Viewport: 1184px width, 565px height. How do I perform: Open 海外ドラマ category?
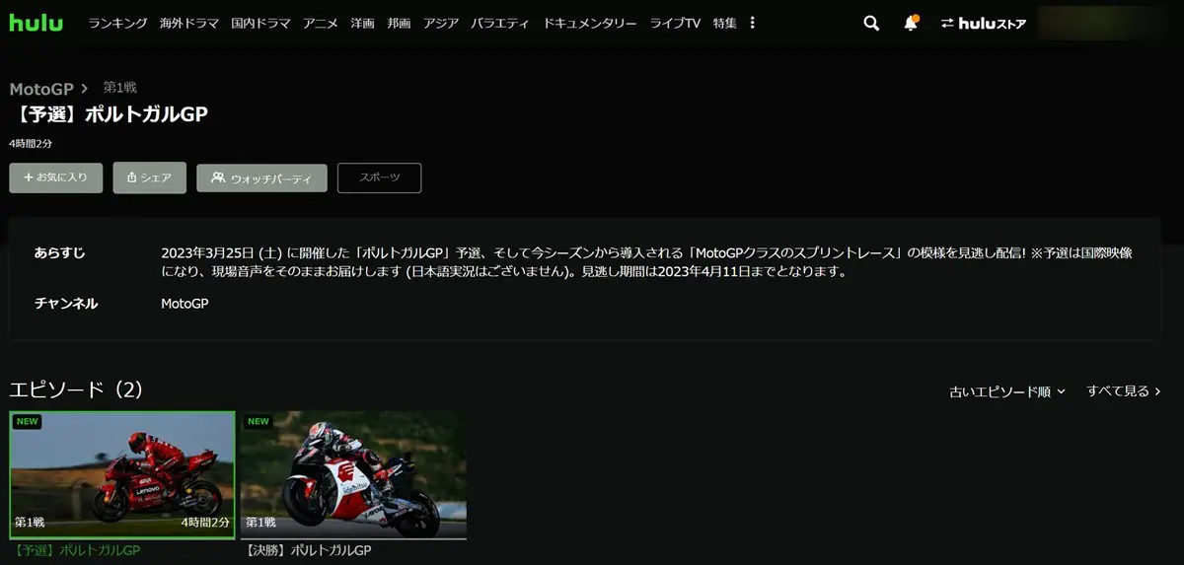click(189, 23)
